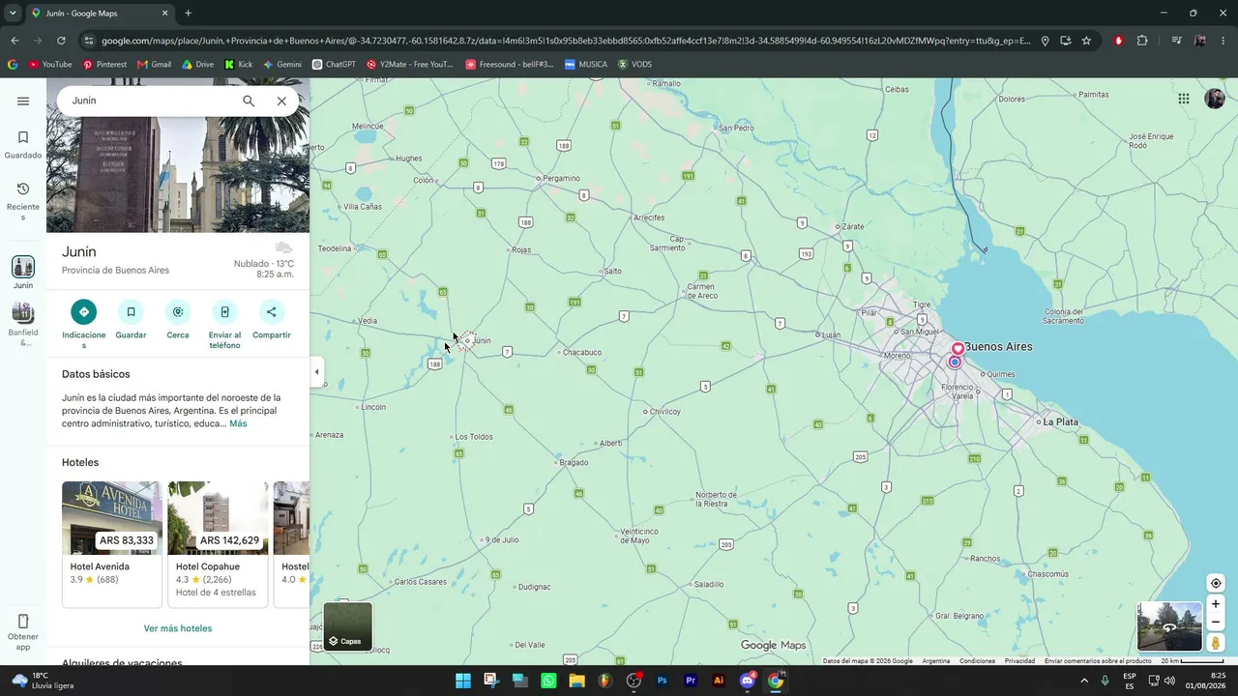Open the Google apps grid
Screen dimensions: 1238x696
point(1184,99)
